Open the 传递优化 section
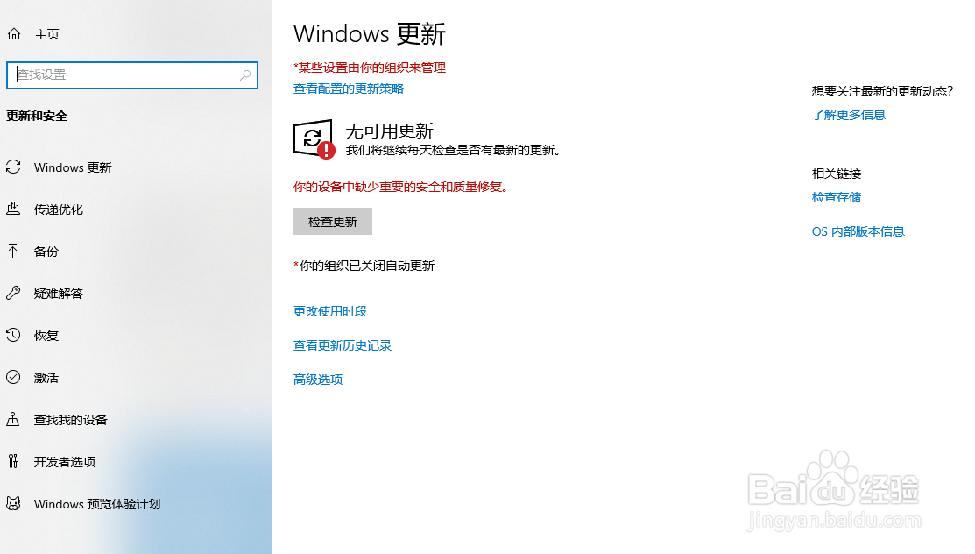975x554 pixels. point(59,210)
